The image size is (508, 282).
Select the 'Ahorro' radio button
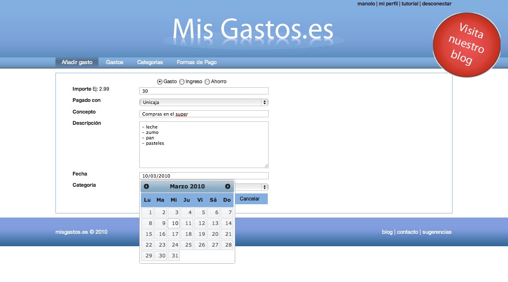click(207, 82)
